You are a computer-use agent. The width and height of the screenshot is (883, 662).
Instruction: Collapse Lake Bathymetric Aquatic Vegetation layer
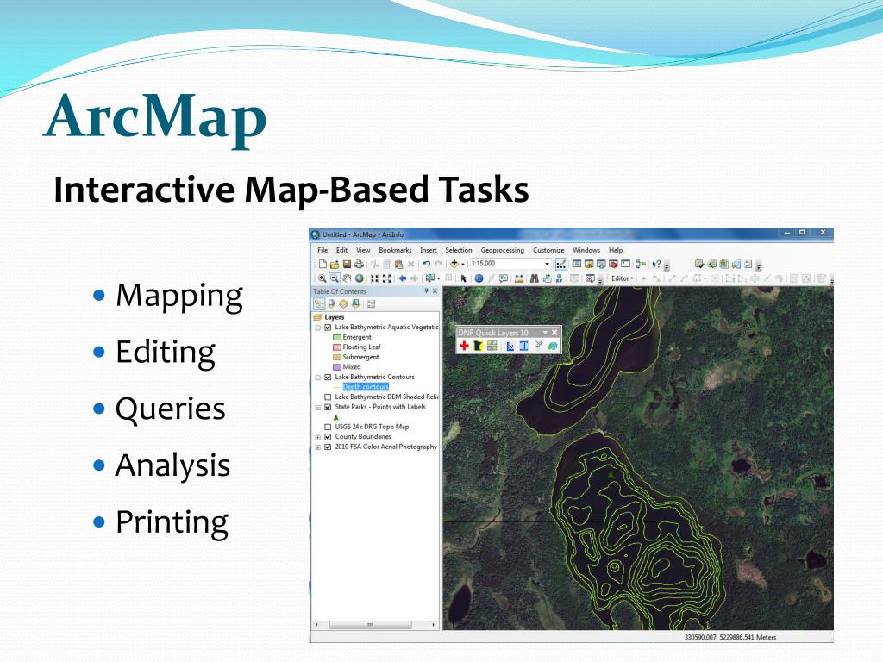pyautogui.click(x=317, y=328)
